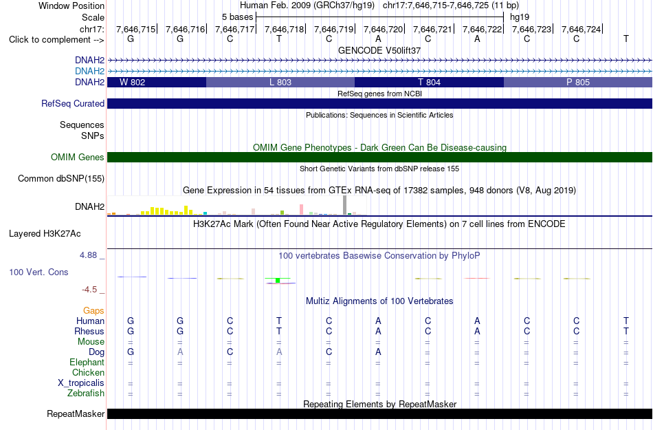Click the SNPs track label
The width and height of the screenshot is (653, 430).
[x=93, y=136]
